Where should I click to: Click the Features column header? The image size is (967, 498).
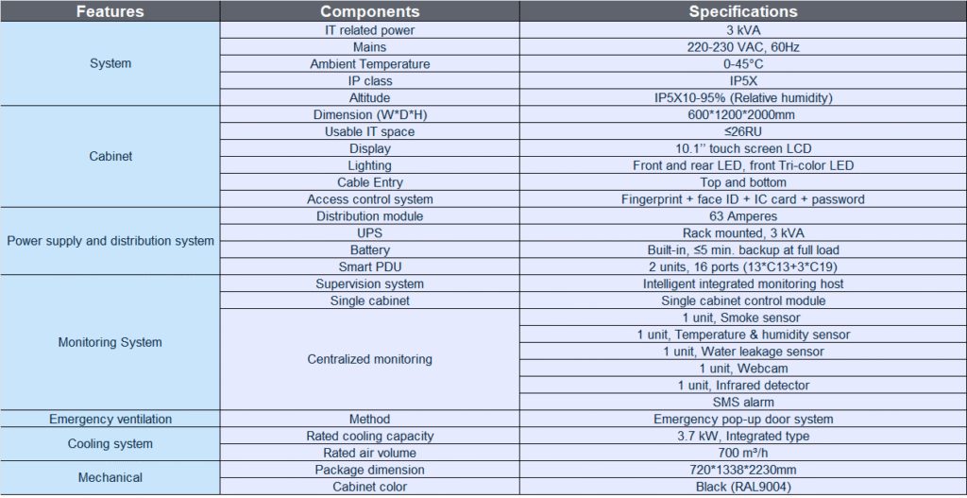coord(110,11)
